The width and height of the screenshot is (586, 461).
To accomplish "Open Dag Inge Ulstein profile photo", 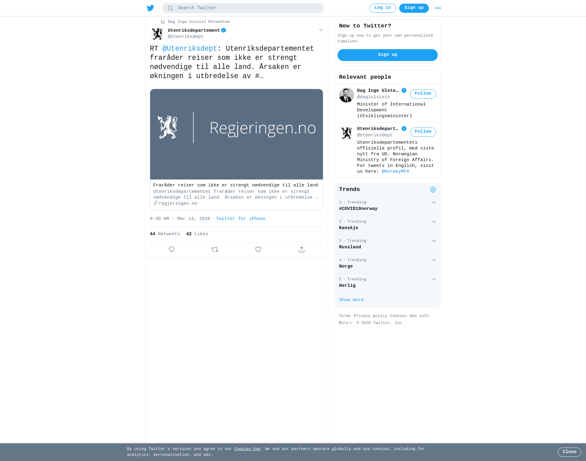I will (346, 95).
